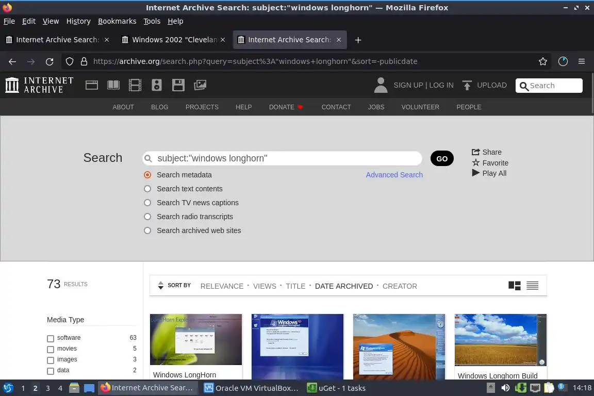Image resolution: width=594 pixels, height=396 pixels.
Task: Open file manager from taskbar
Action: pos(74,388)
